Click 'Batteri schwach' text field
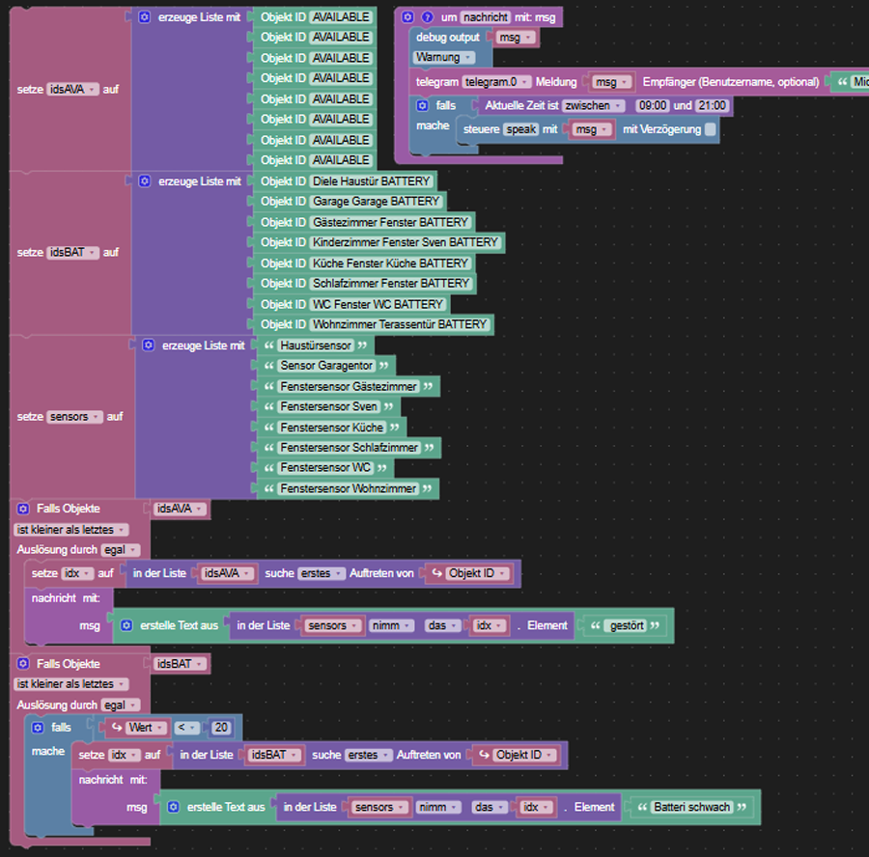The width and height of the screenshot is (869, 857). (x=691, y=807)
